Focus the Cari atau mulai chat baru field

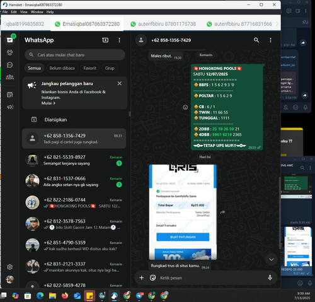tap(75, 55)
